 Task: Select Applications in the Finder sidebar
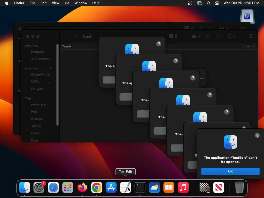pyautogui.click(x=40, y=59)
